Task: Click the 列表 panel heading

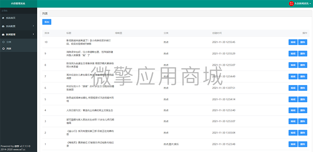Action: 45,14
